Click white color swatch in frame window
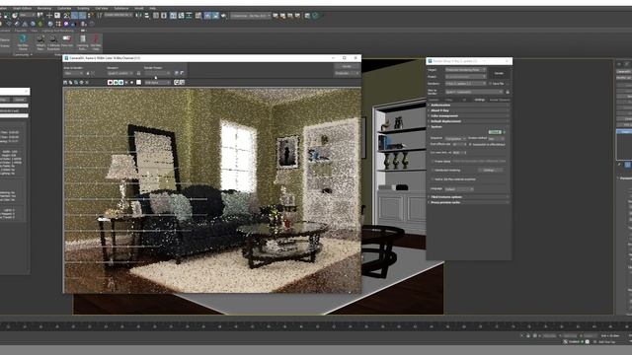Screen dimensions: 632x355 (x=138, y=82)
